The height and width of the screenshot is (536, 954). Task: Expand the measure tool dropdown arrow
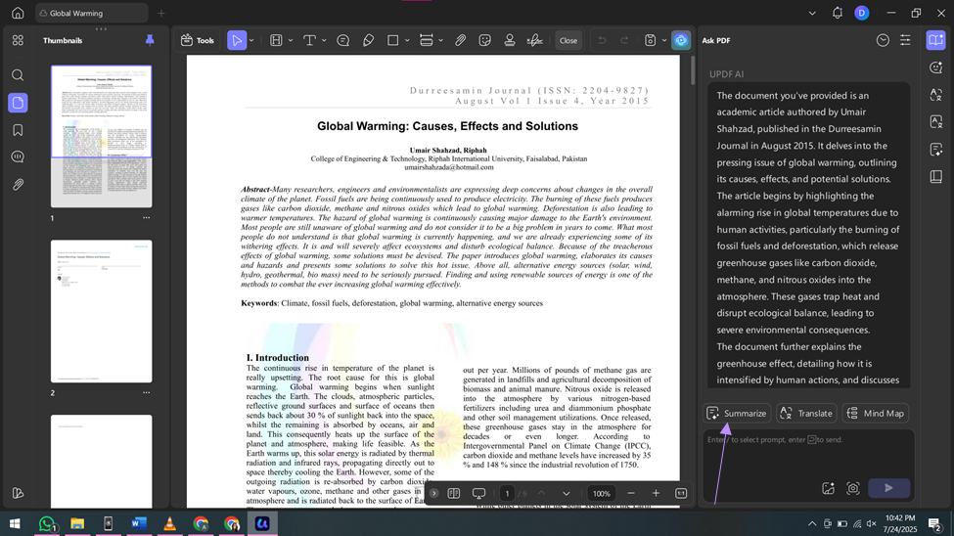coord(440,41)
